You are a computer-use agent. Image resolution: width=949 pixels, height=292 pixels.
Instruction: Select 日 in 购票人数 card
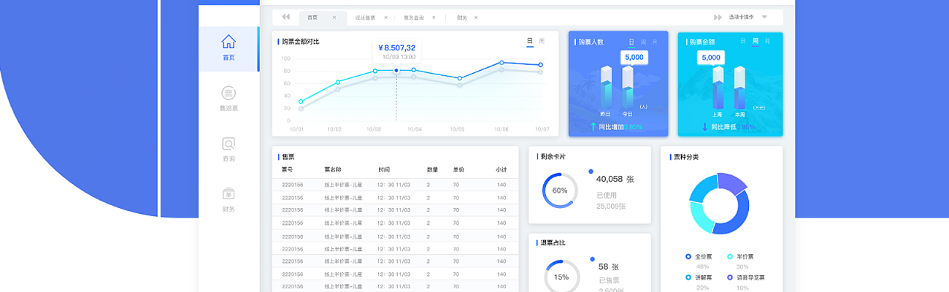point(632,42)
